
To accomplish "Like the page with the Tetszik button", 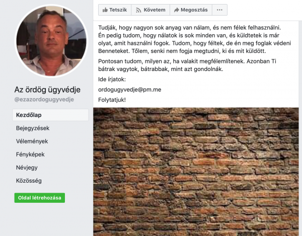I will [115, 10].
